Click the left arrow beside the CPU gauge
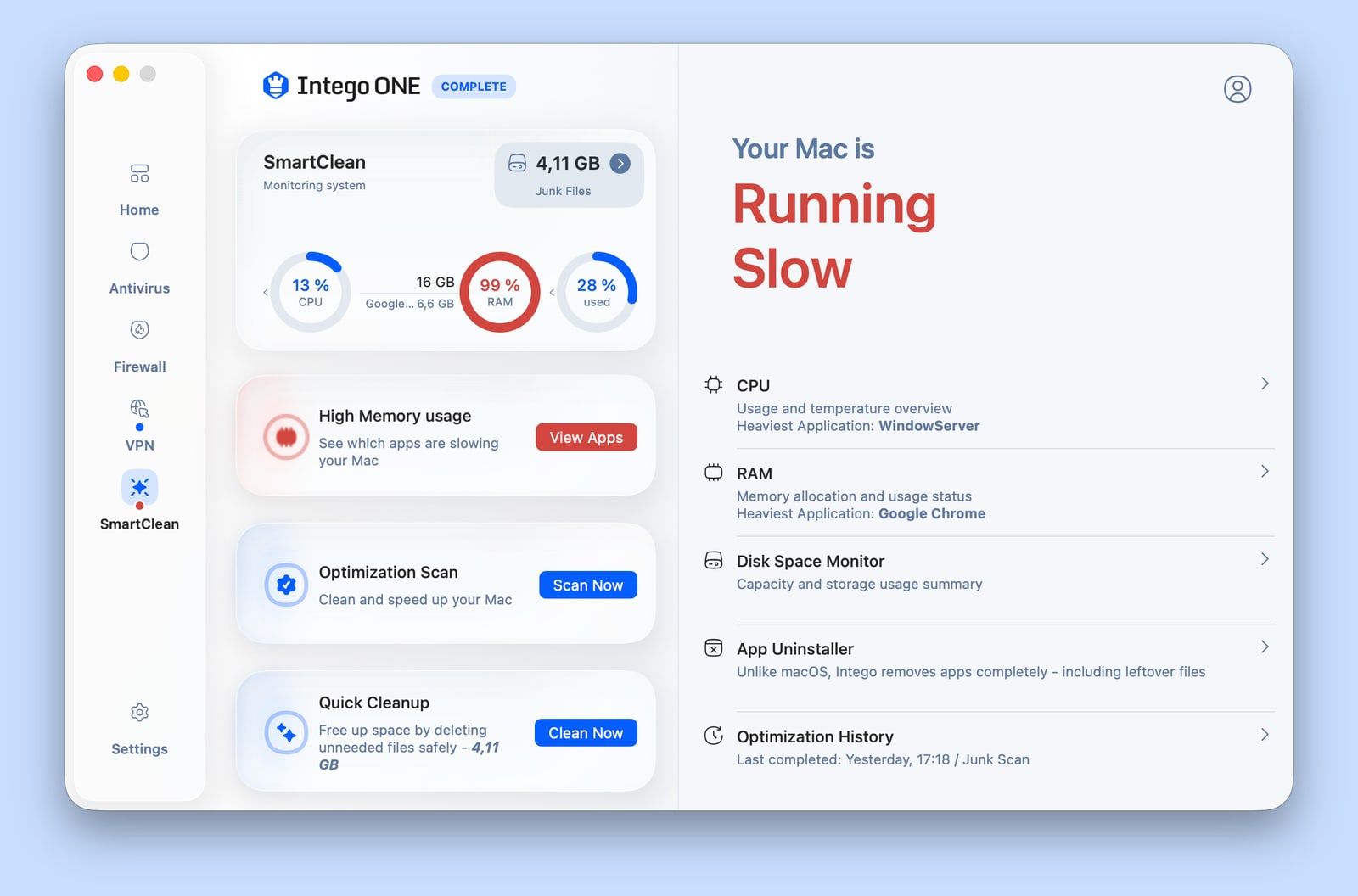 tap(266, 292)
